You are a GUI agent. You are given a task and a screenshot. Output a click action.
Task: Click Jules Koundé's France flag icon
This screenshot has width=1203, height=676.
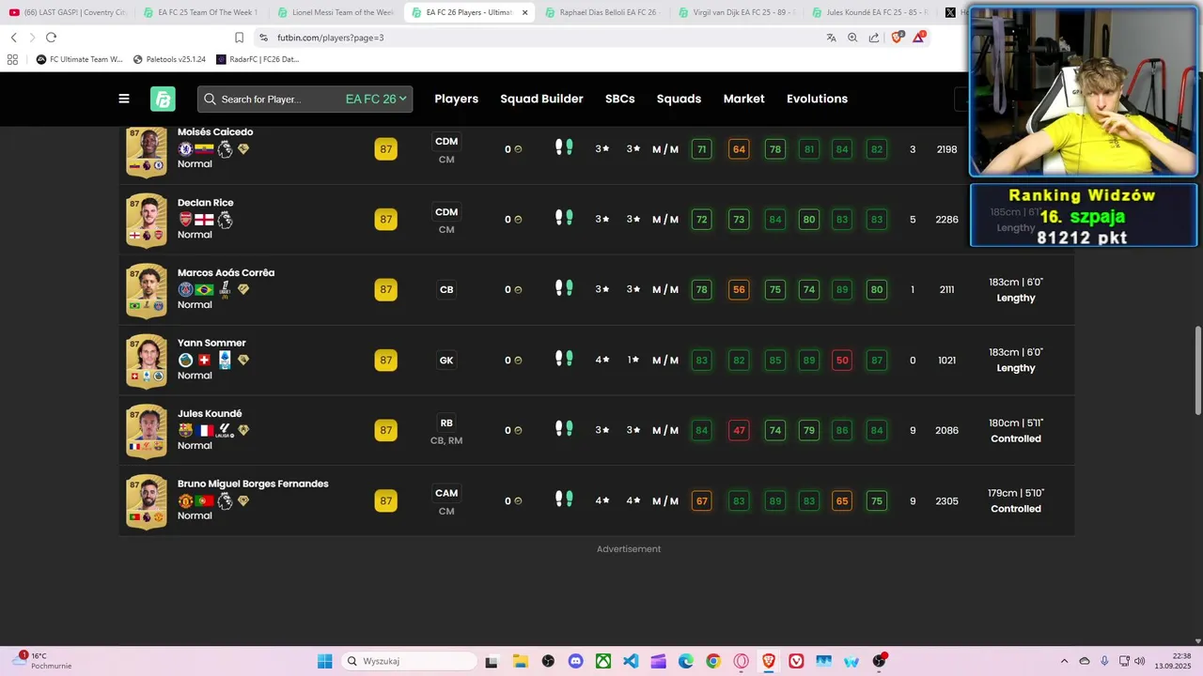(204, 430)
